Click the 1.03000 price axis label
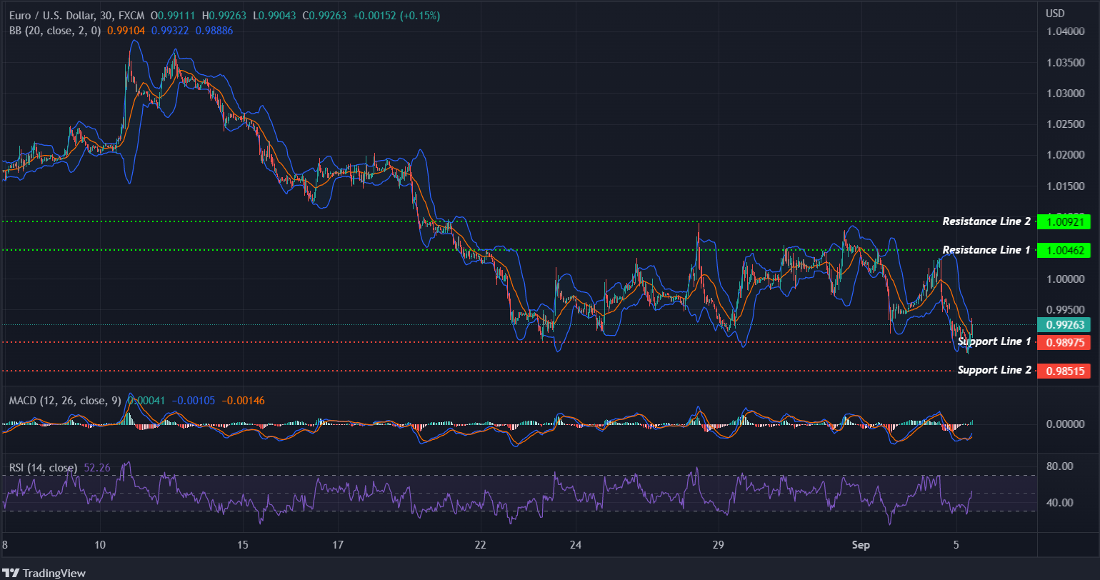Screen dimensions: 1100x580 click(x=1066, y=94)
